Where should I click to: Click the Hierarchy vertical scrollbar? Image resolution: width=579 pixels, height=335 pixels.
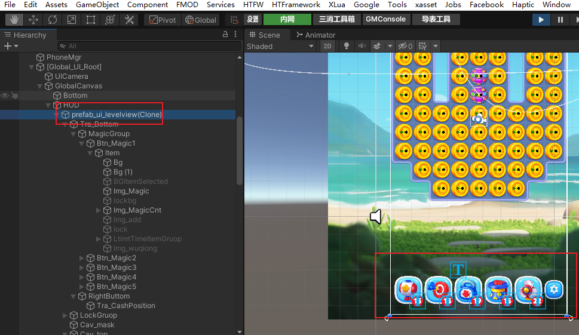click(x=240, y=150)
